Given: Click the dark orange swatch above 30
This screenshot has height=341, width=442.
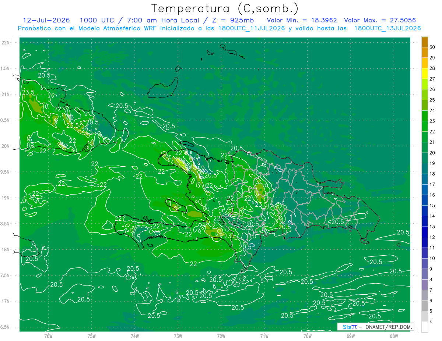Looking at the screenshot, I should tap(425, 42).
